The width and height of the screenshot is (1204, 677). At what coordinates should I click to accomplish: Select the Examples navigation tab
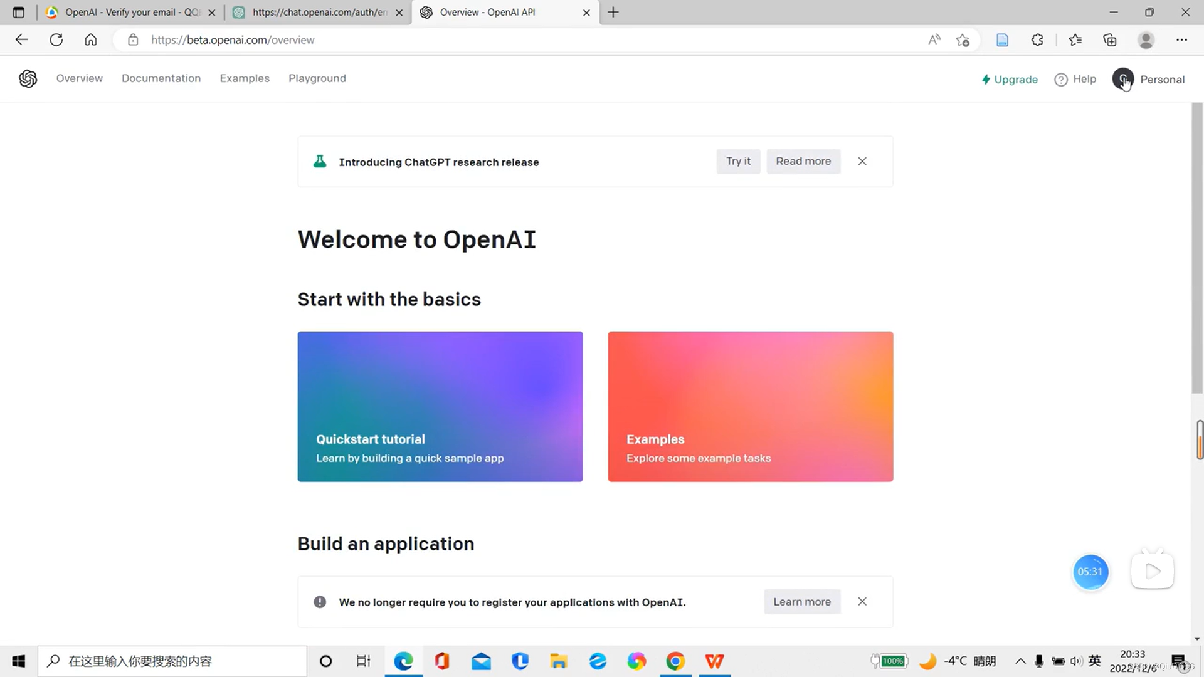(244, 78)
